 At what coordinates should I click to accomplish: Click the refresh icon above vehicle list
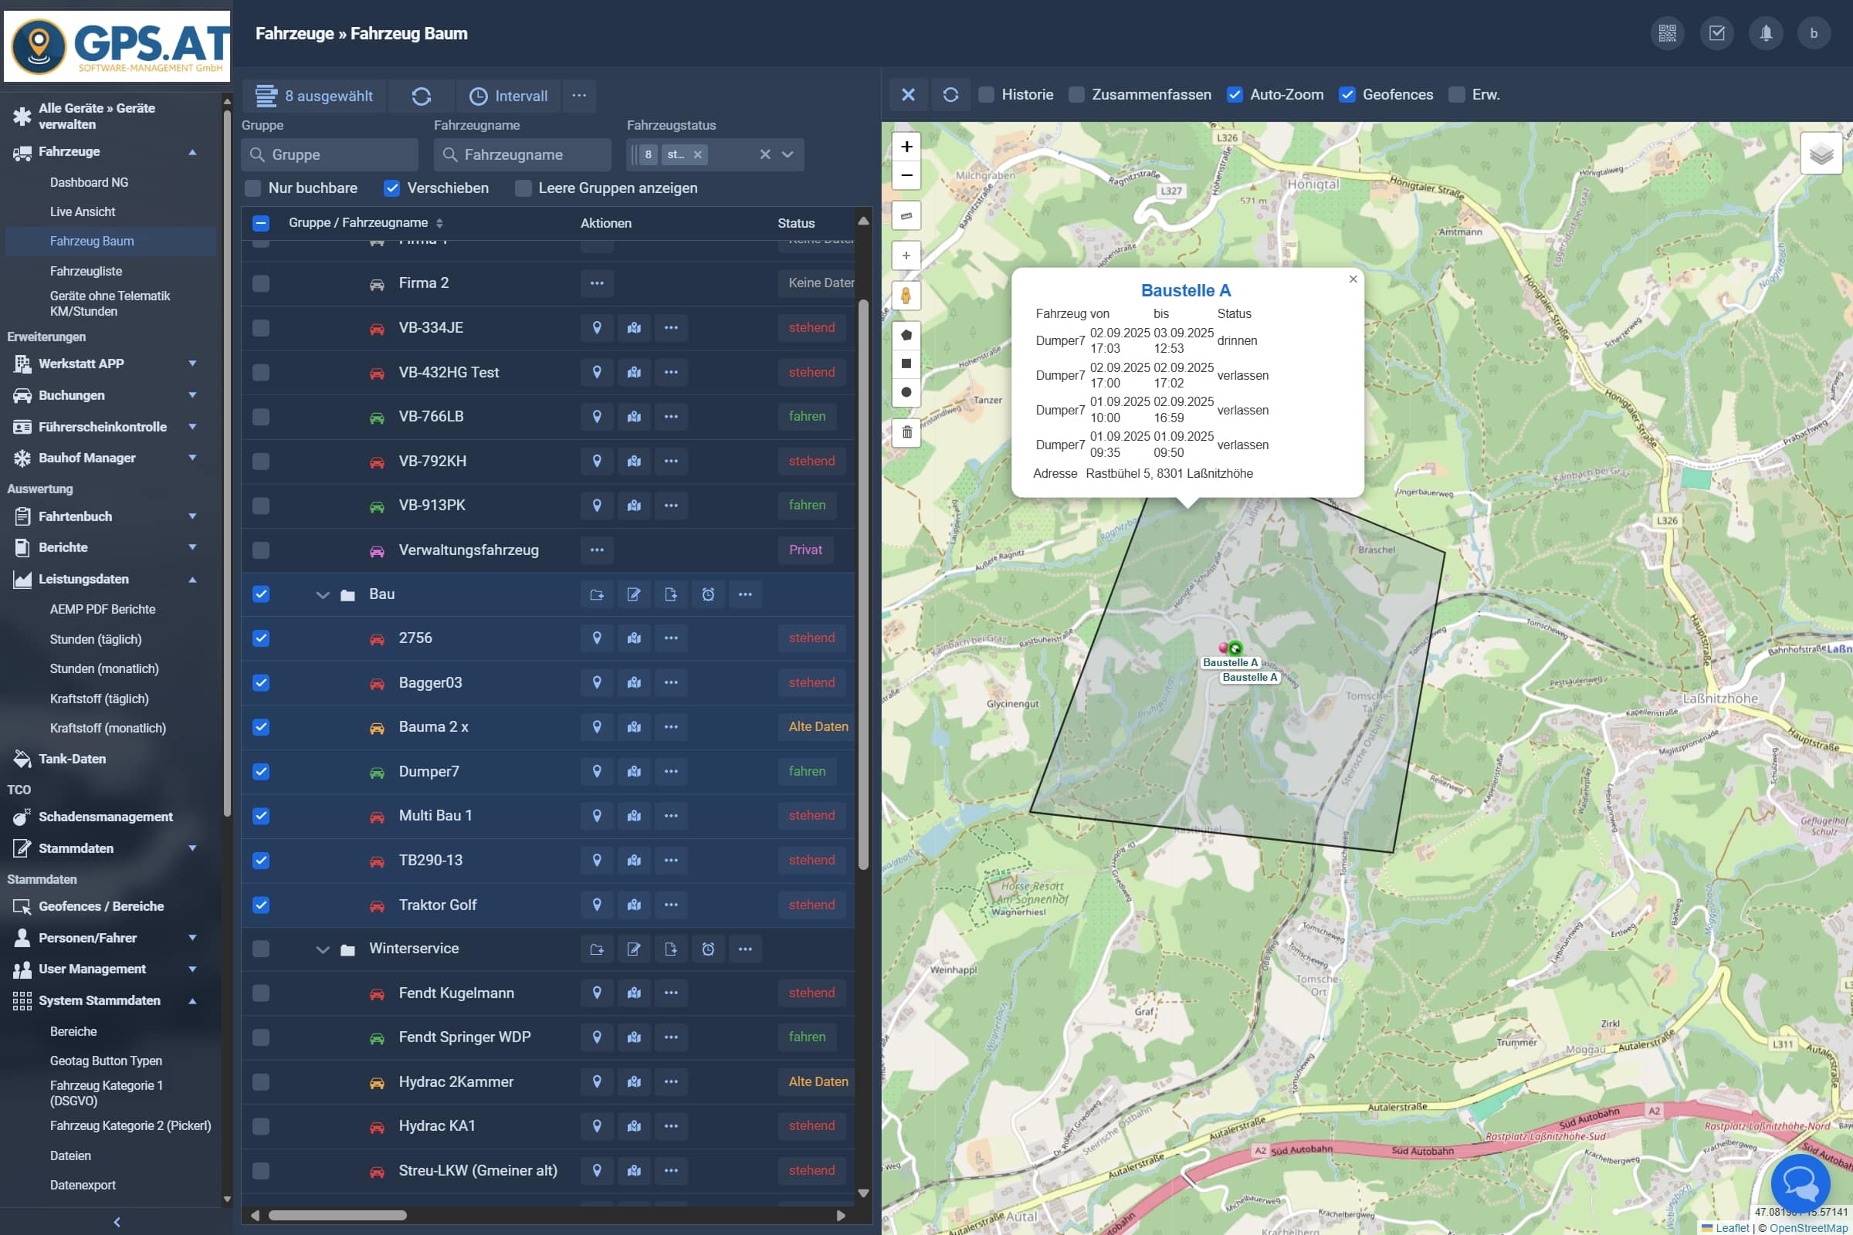click(421, 96)
